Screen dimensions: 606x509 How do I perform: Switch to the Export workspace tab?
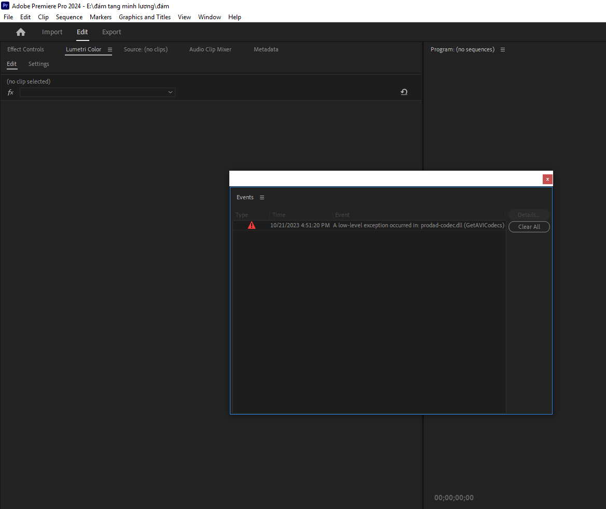[111, 32]
